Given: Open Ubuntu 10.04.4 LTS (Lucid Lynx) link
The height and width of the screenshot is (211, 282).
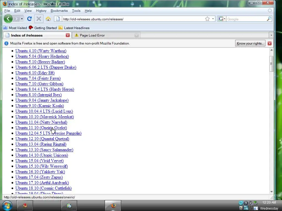Looking at the screenshot, I should (44, 111).
